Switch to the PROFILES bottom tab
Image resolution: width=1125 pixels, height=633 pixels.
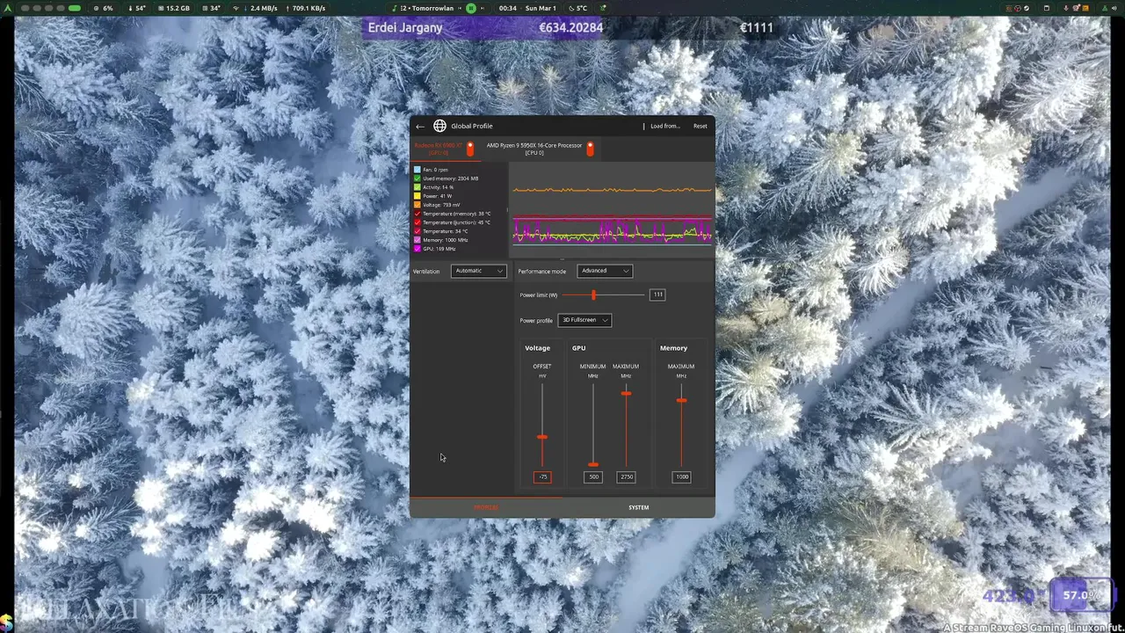pyautogui.click(x=486, y=507)
